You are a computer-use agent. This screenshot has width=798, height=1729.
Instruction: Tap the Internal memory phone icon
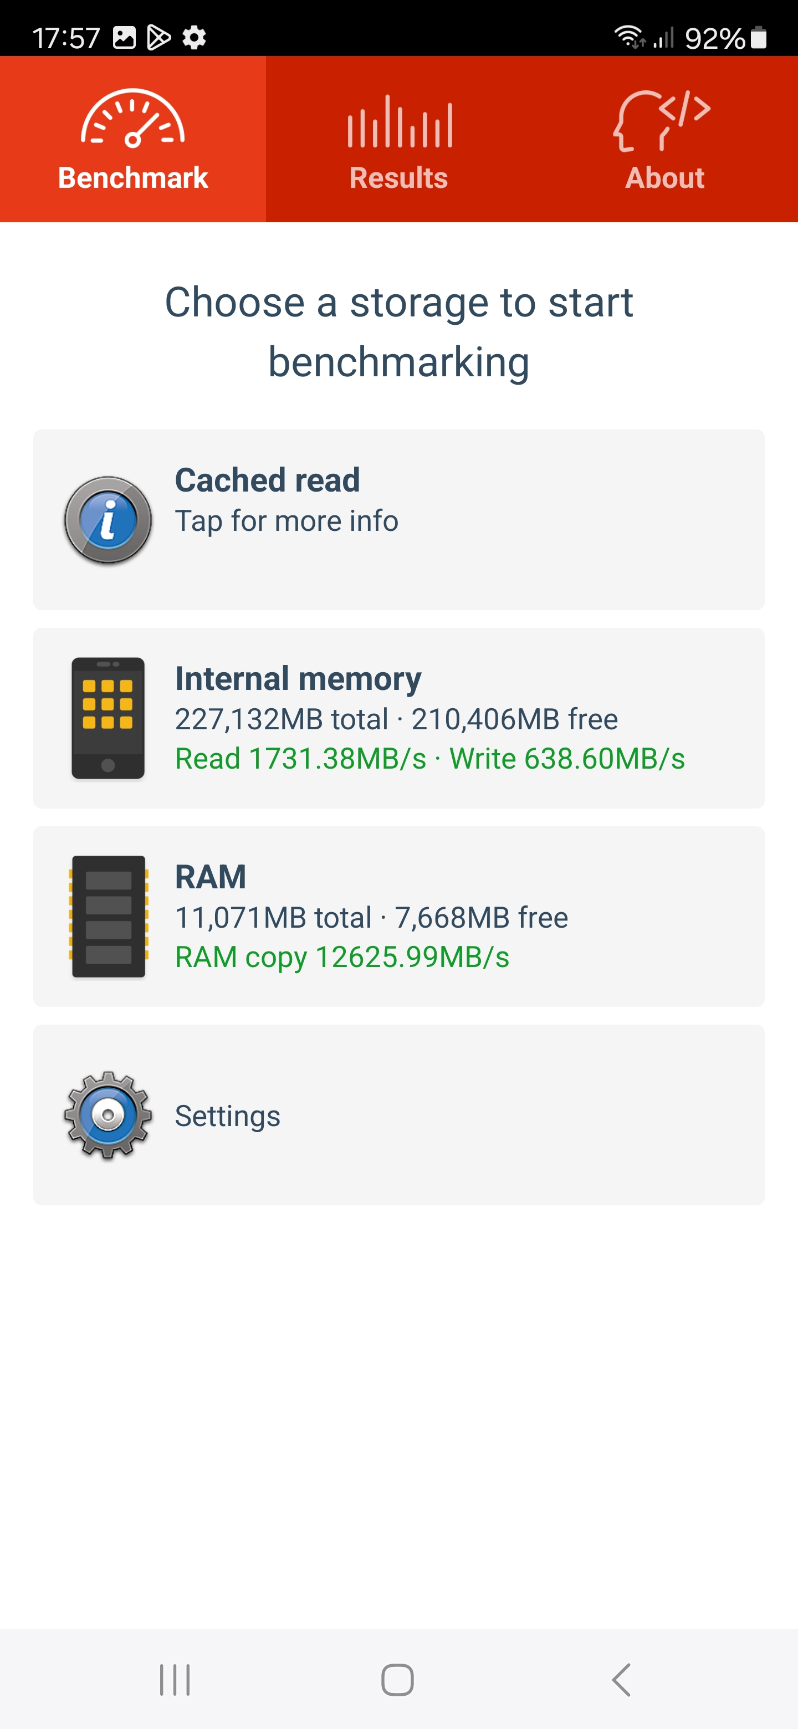click(x=108, y=718)
